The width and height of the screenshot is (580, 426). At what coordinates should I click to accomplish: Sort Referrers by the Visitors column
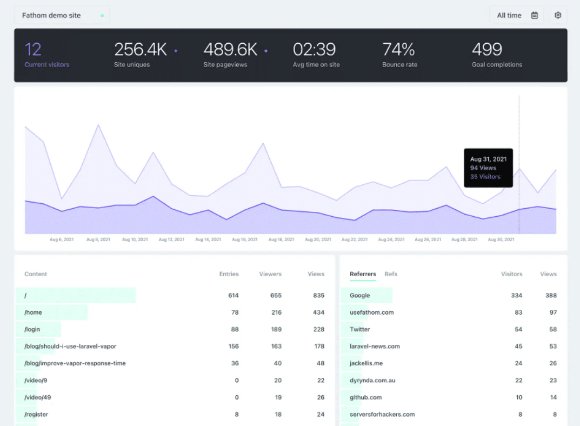point(511,274)
